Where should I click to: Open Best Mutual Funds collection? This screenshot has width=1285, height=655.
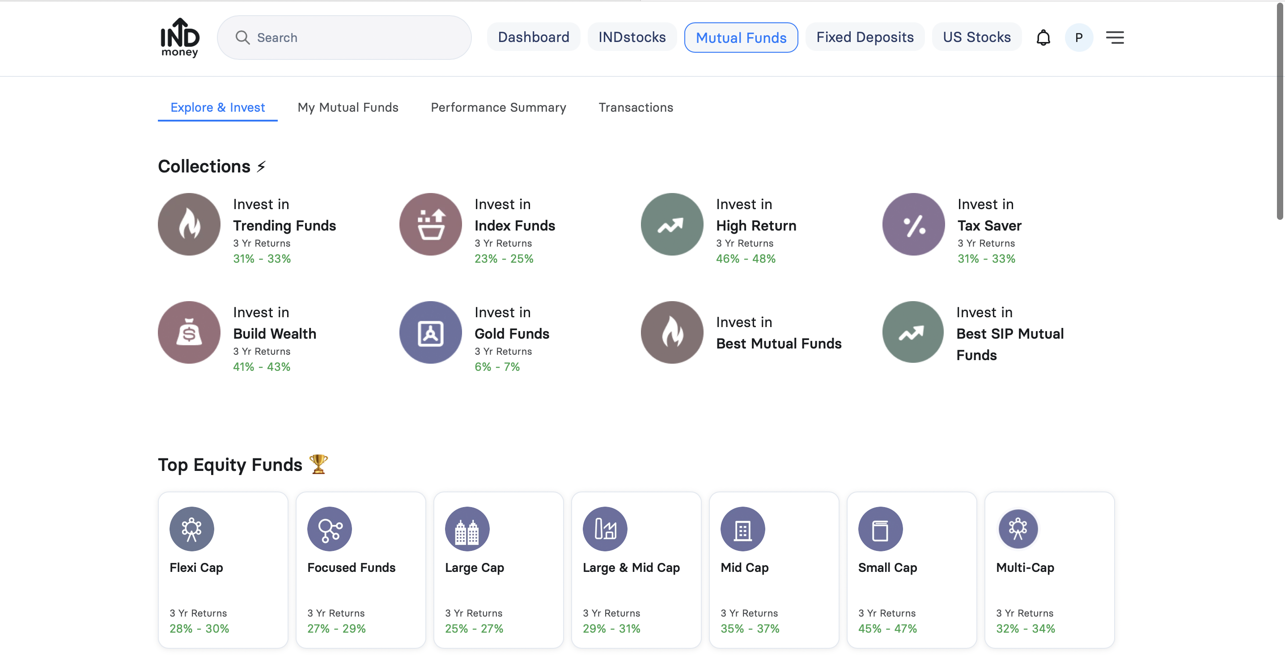[x=741, y=332]
